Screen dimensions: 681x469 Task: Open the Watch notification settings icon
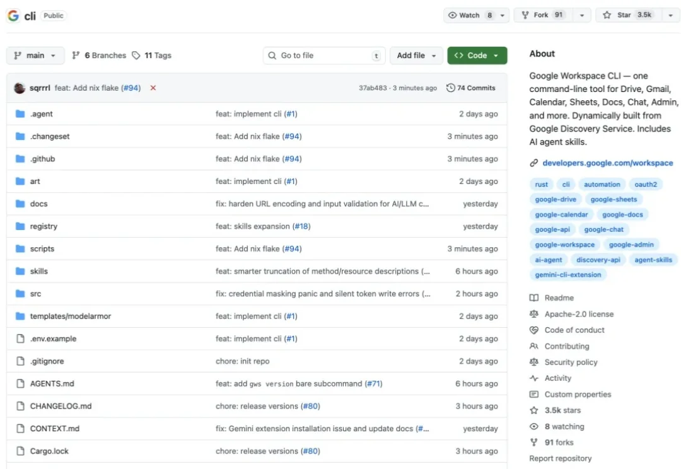[x=452, y=15]
